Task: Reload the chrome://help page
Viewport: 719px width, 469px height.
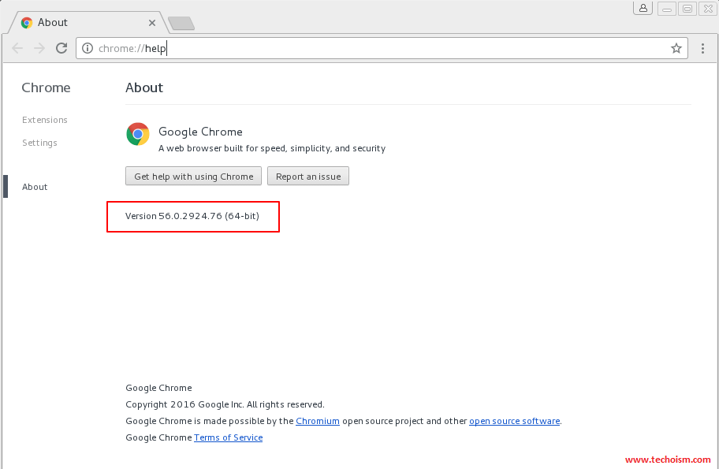Action: 61,48
